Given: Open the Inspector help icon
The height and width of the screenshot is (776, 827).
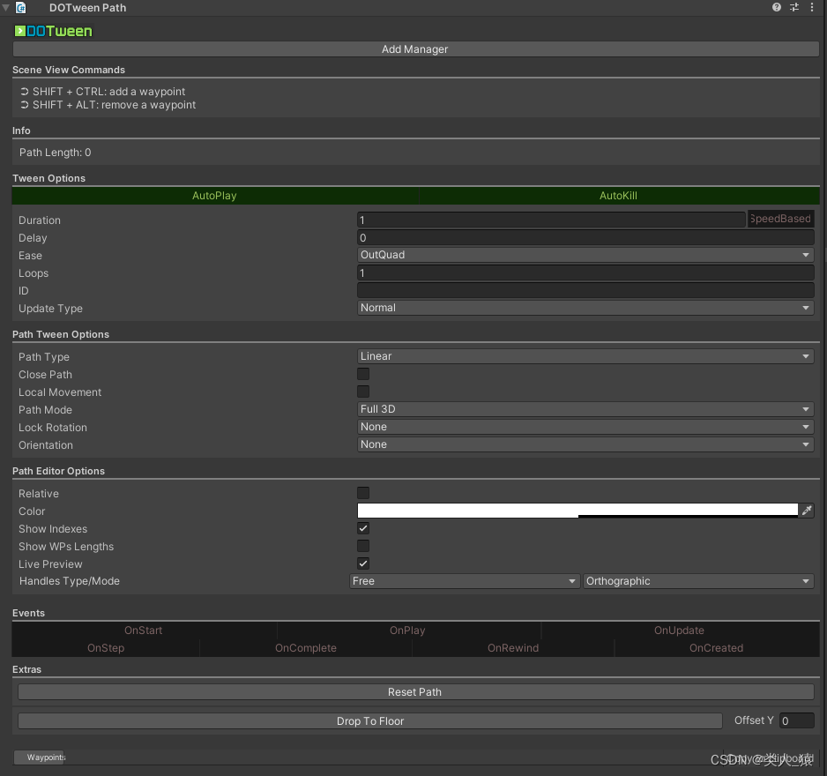Looking at the screenshot, I should (776, 8).
